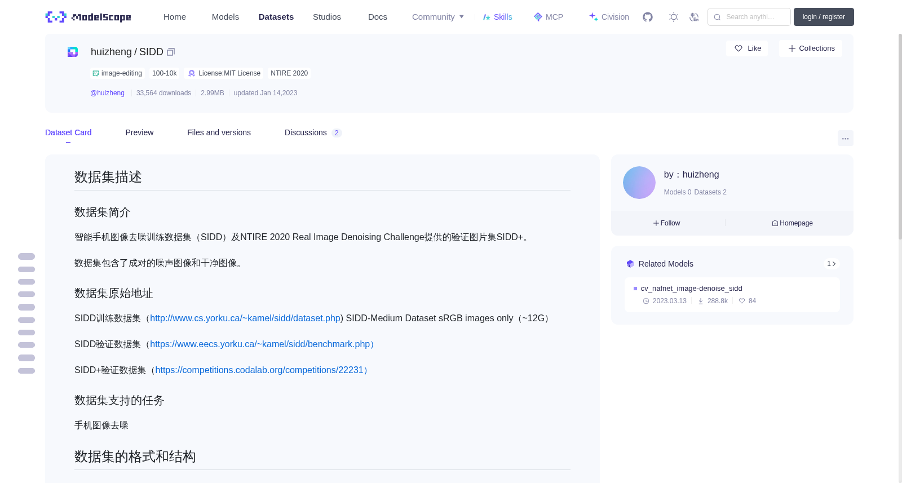Click the image-editing tag icon
Image resolution: width=902 pixels, height=483 pixels.
point(96,73)
